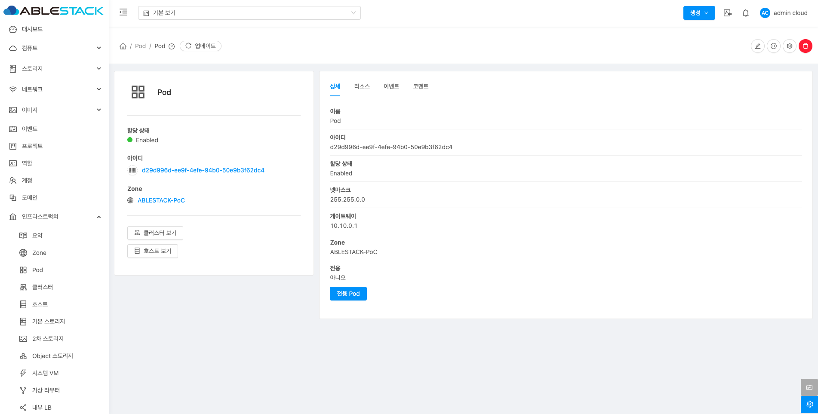Click the red delete Pod icon
This screenshot has width=818, height=414.
805,46
